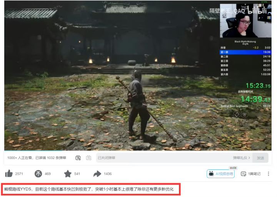Like the video with thumbs-up icon
This screenshot has height=197, width=277.
9,174
